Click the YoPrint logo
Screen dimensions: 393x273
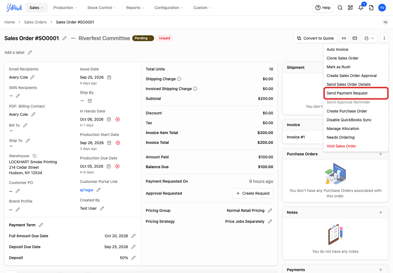(14, 8)
